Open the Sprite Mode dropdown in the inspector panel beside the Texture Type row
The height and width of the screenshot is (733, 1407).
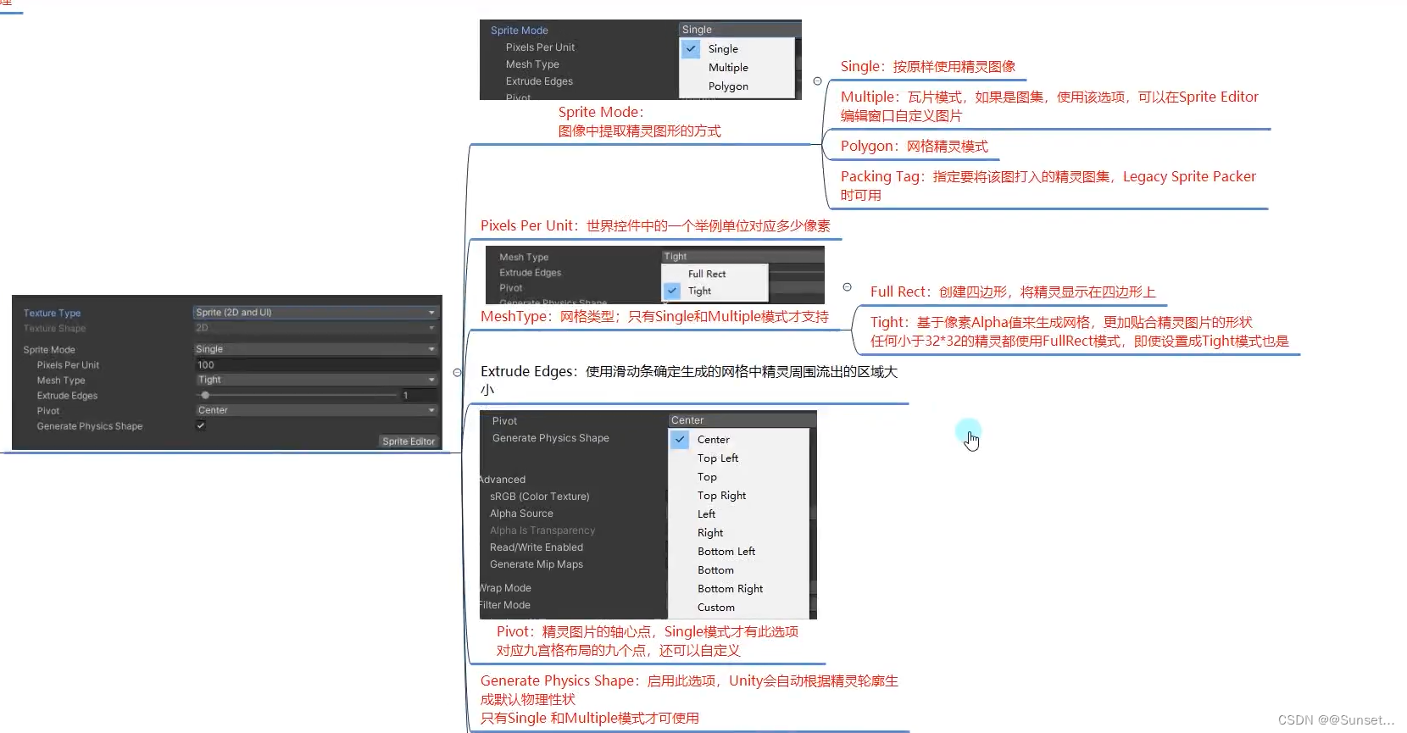tap(315, 349)
